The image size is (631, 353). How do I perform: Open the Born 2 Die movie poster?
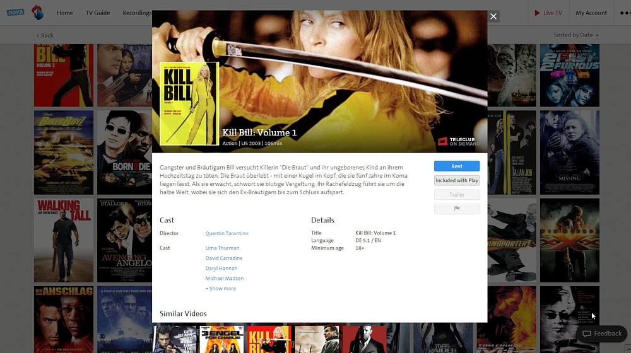[x=124, y=153]
